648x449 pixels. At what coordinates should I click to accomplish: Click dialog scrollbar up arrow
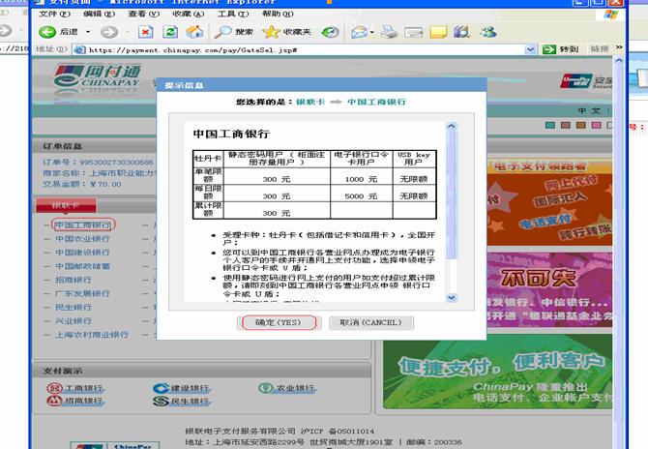[452, 126]
